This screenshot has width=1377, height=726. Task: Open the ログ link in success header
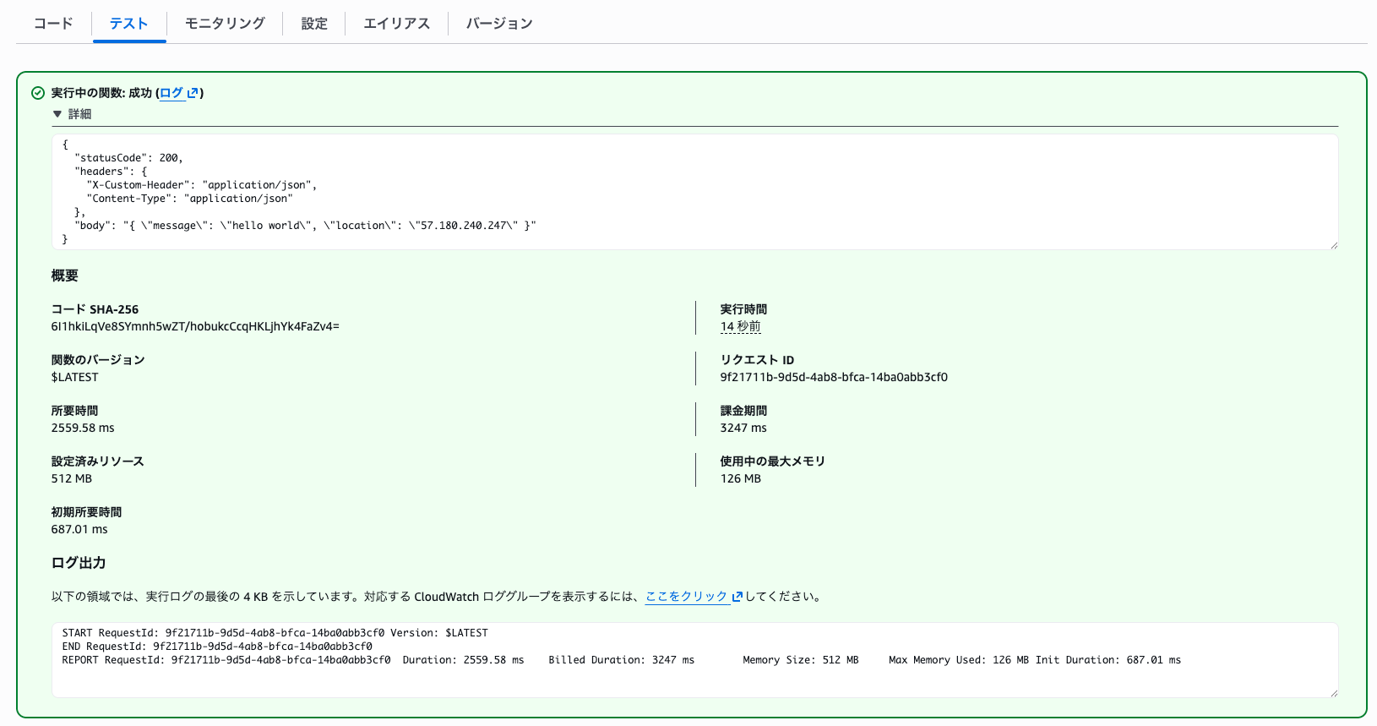click(171, 93)
